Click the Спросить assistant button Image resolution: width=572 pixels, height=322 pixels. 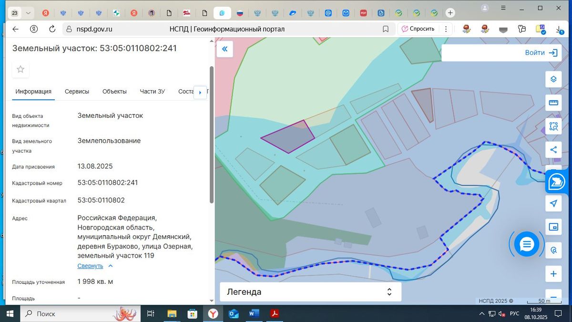click(x=418, y=29)
